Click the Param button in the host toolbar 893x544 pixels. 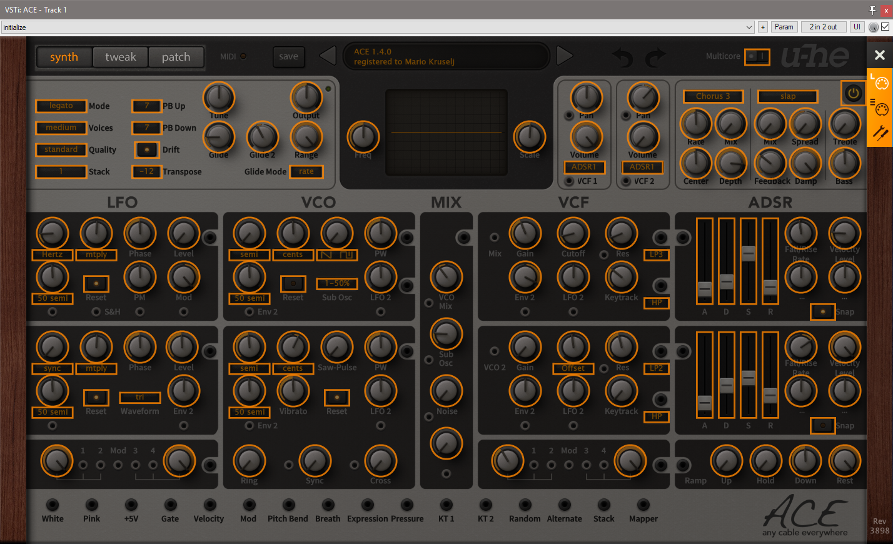(784, 27)
